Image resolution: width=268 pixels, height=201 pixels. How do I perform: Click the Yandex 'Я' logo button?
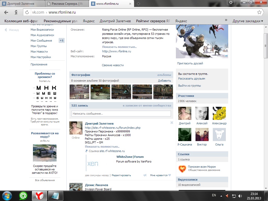[x=16, y=12]
